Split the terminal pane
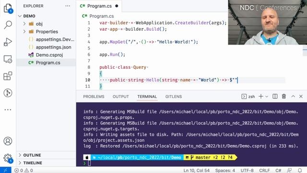 (x=275, y=96)
